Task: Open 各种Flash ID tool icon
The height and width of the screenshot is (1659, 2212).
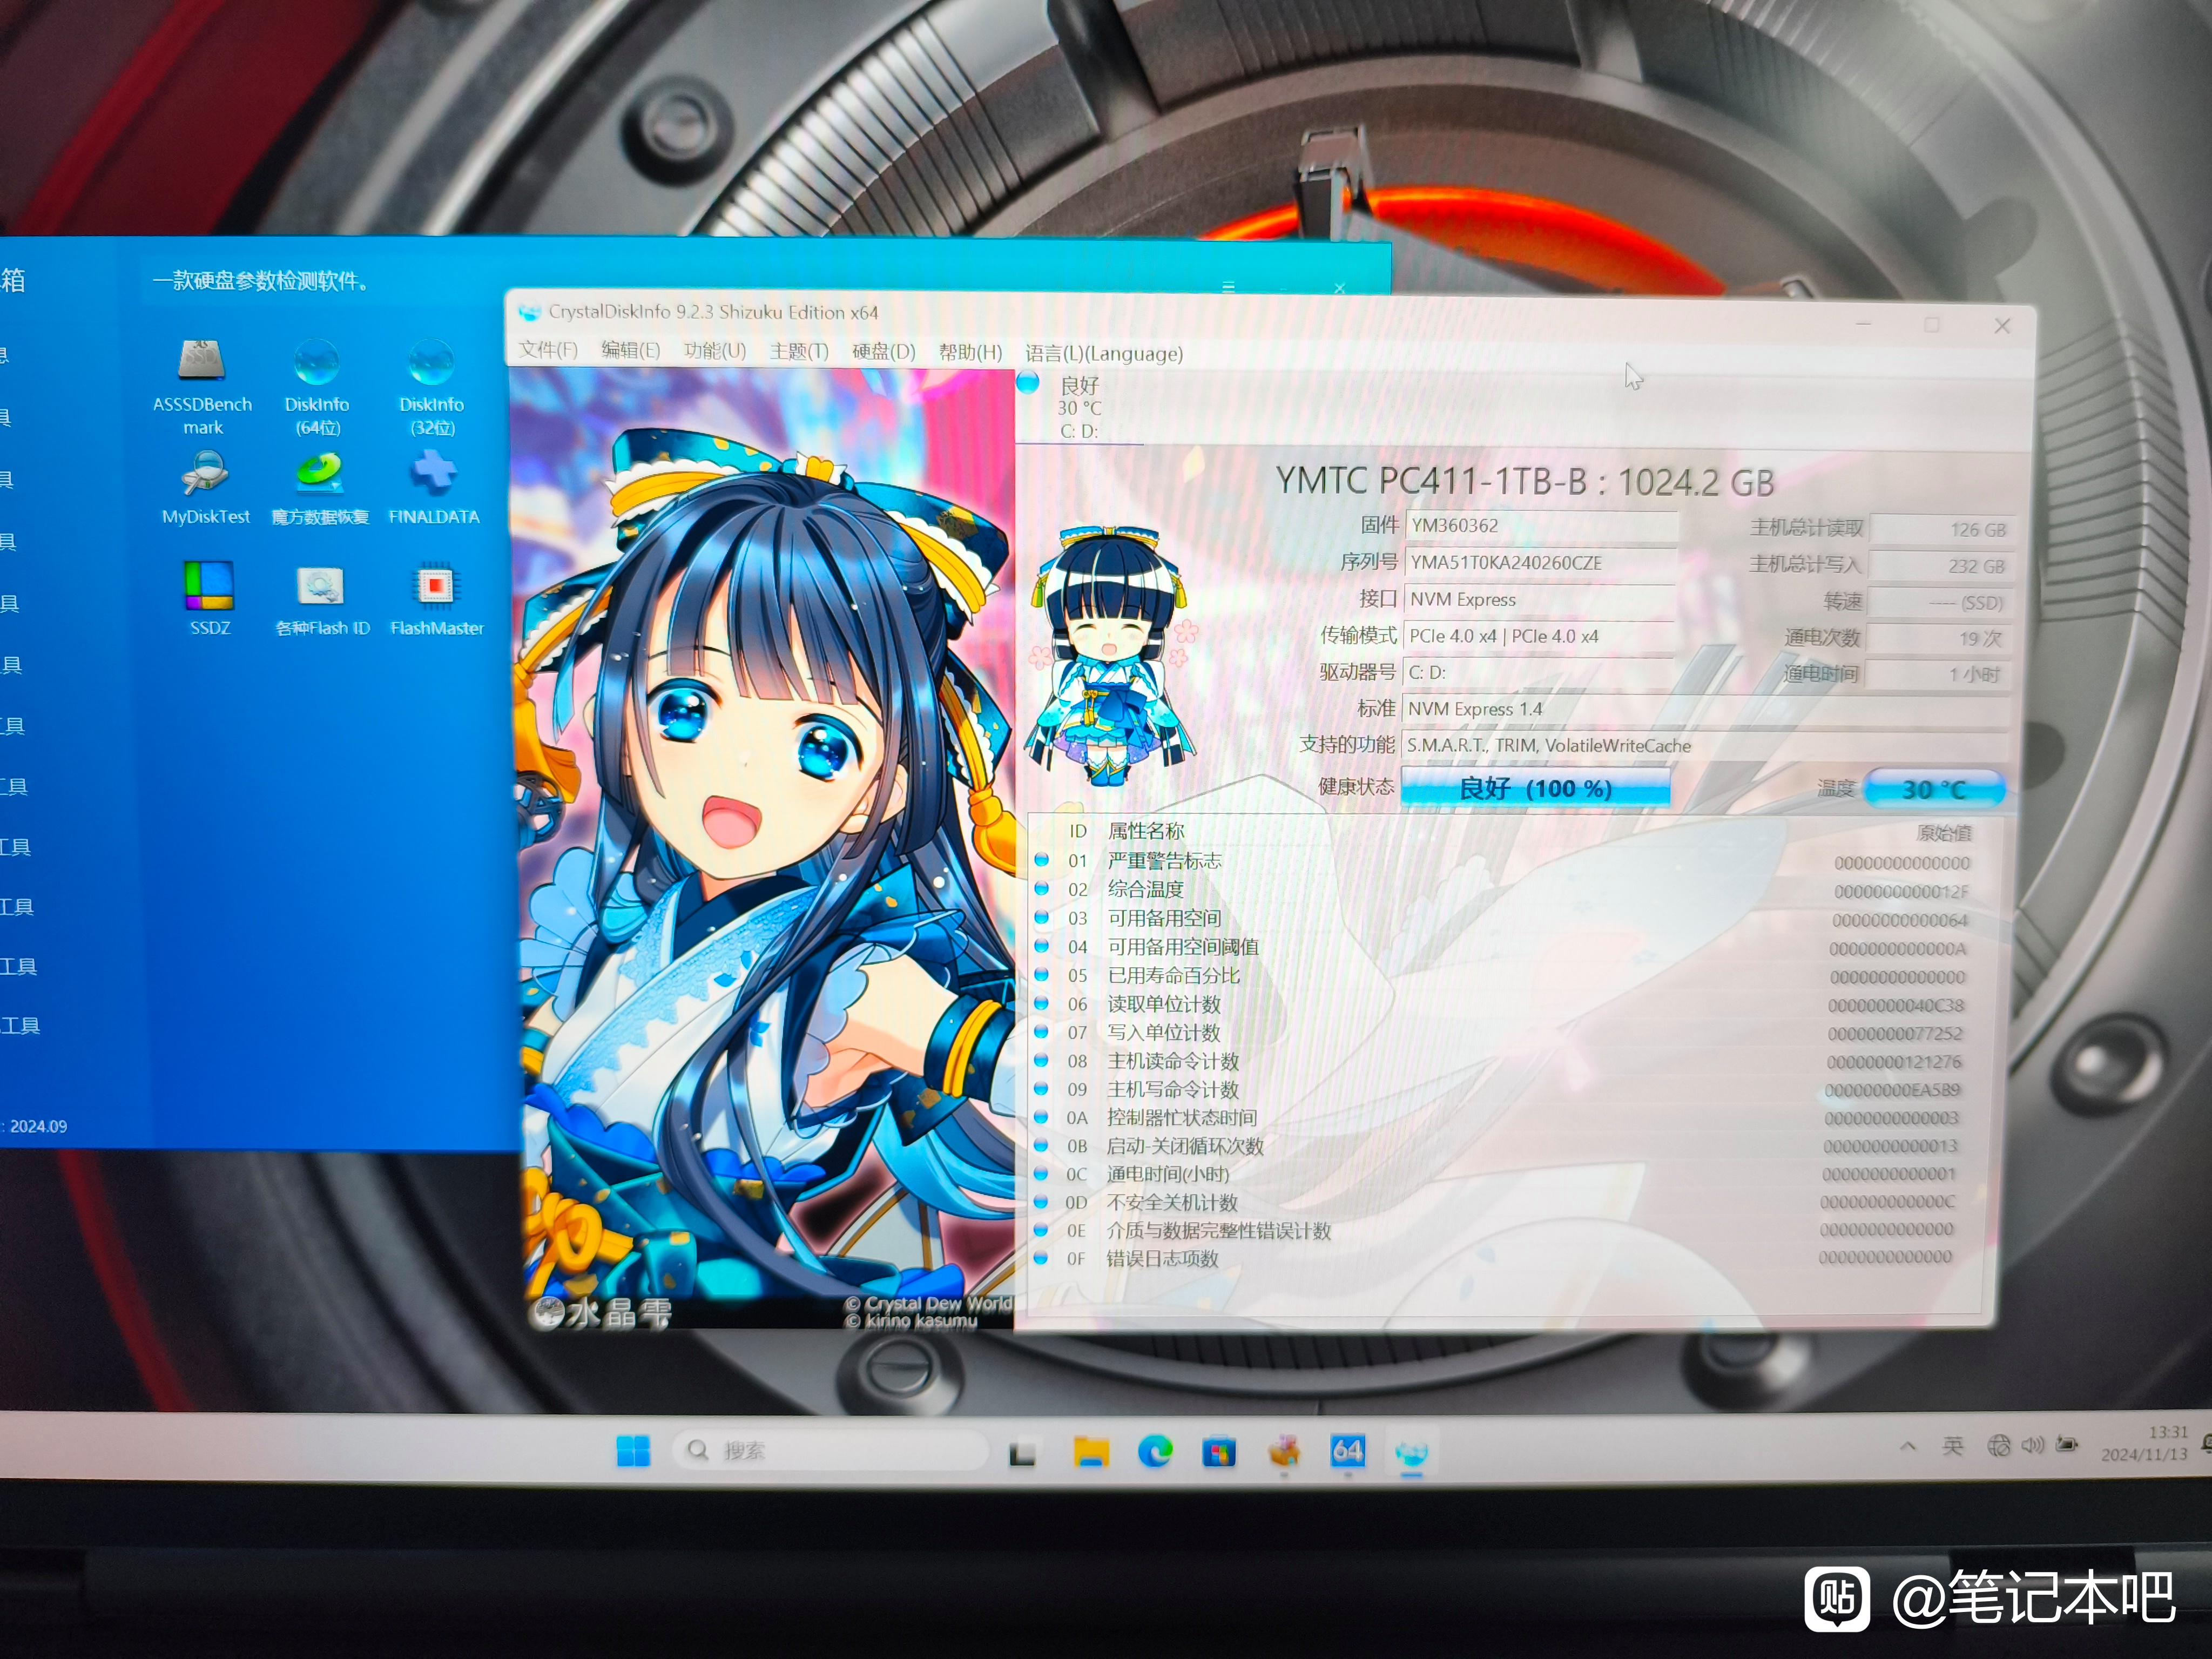Action: [x=322, y=600]
